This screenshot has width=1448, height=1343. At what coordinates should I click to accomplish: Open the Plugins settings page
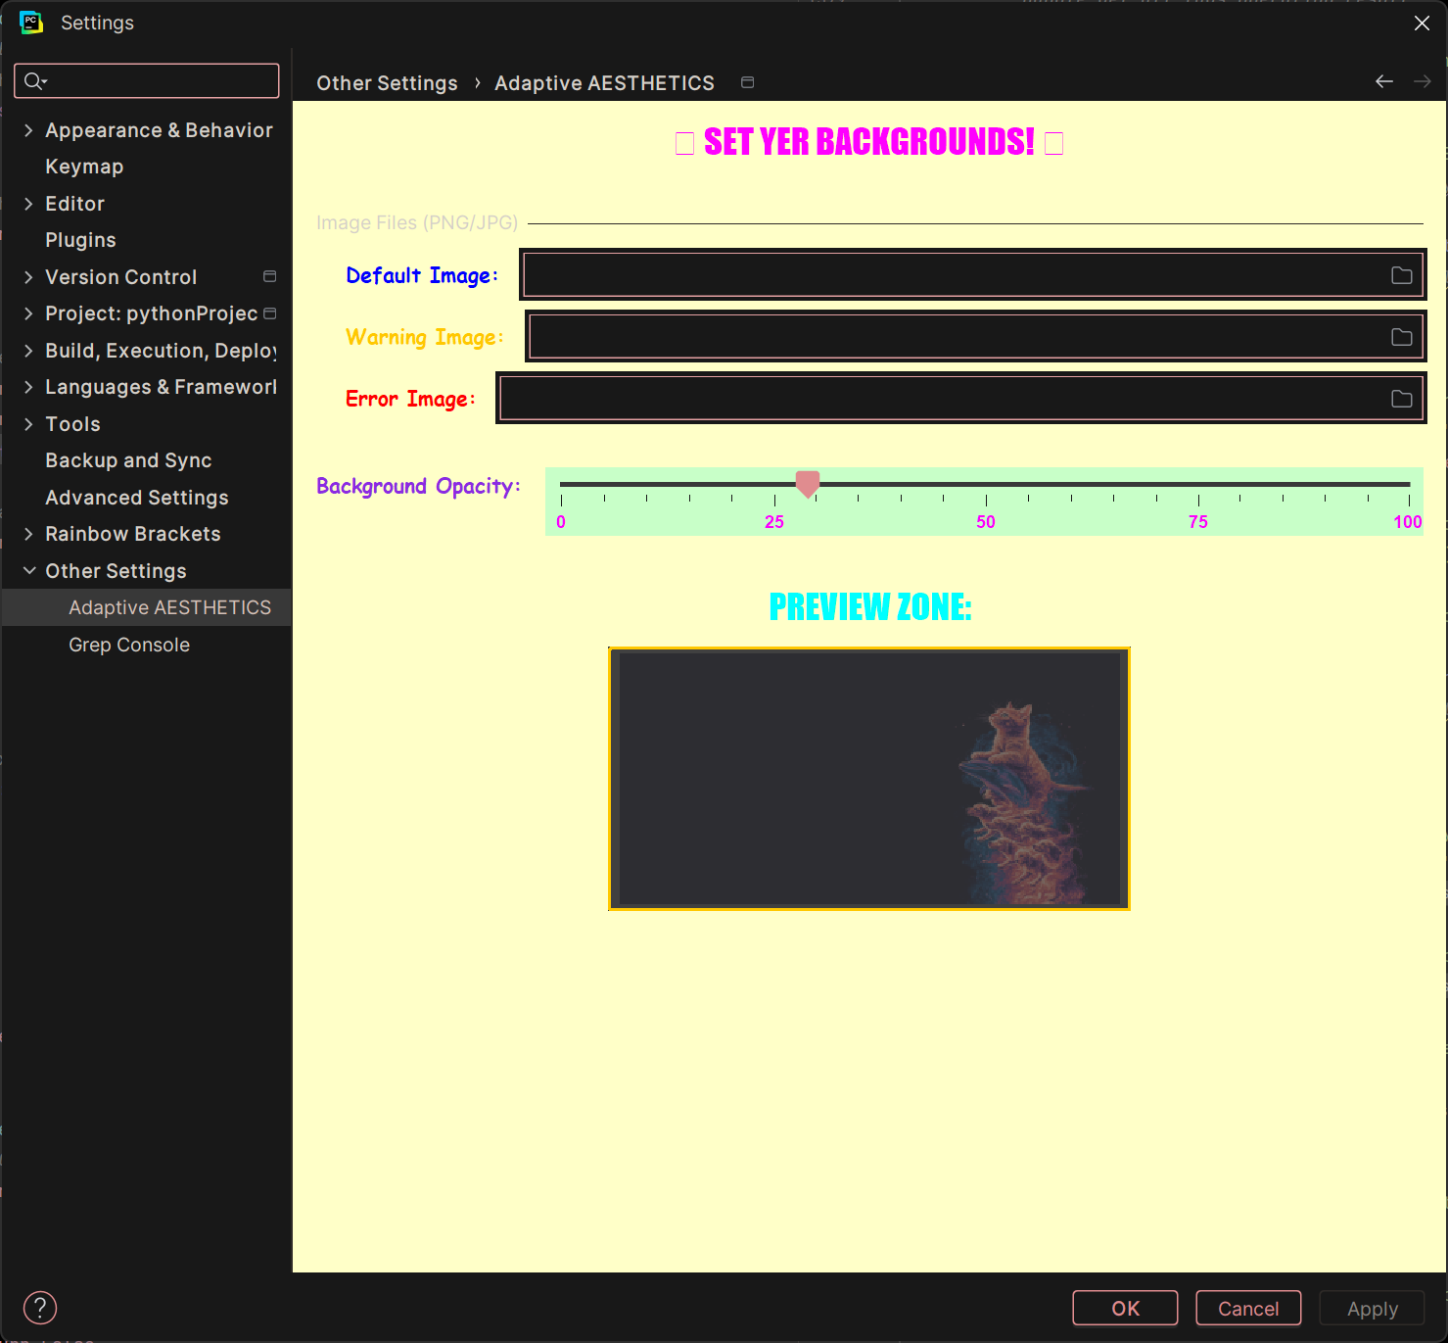pos(80,240)
